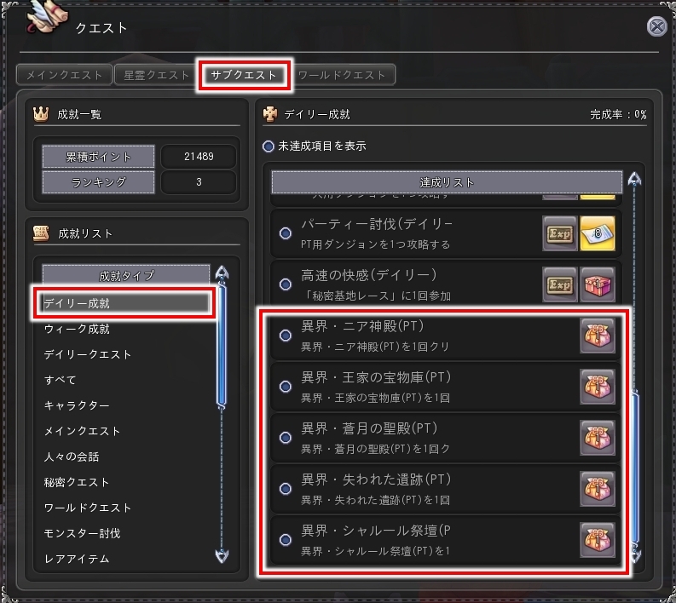676x603 pixels.
Task: Click the pouch reward icon for 異界・シャルール祭壇
Action: (x=598, y=540)
